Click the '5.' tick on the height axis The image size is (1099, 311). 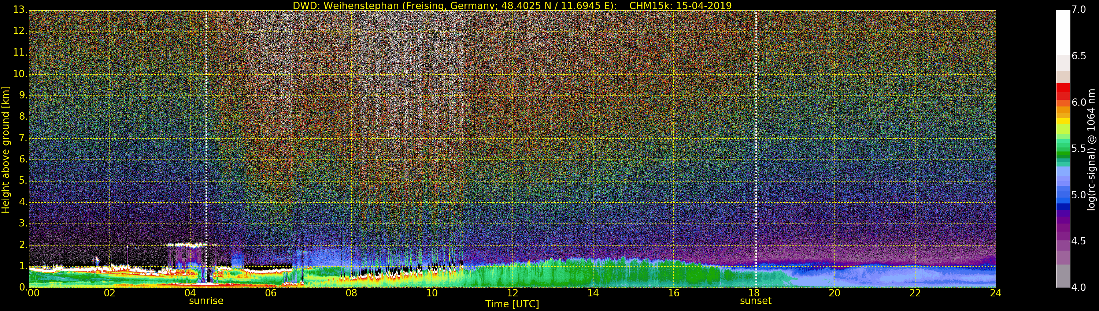23,181
